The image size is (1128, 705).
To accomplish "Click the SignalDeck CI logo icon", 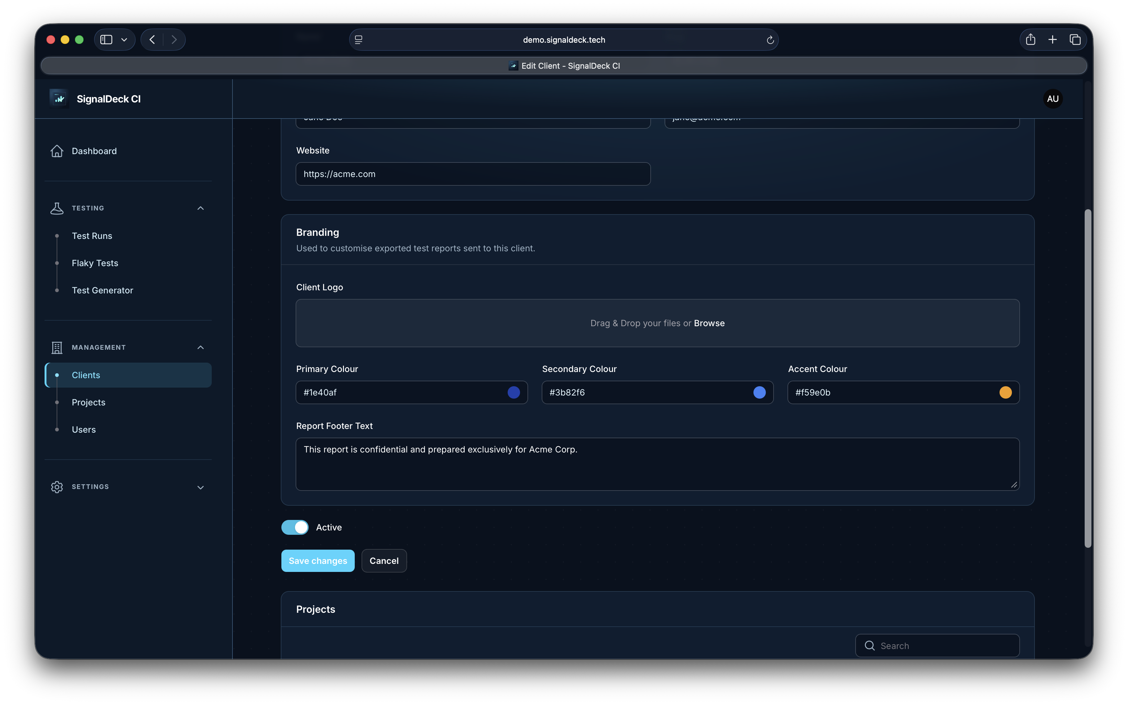I will click(59, 99).
